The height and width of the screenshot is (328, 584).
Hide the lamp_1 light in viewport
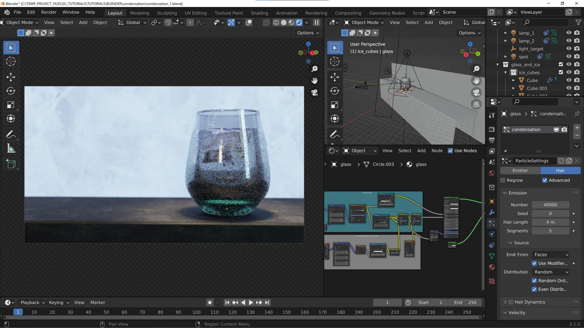click(568, 33)
